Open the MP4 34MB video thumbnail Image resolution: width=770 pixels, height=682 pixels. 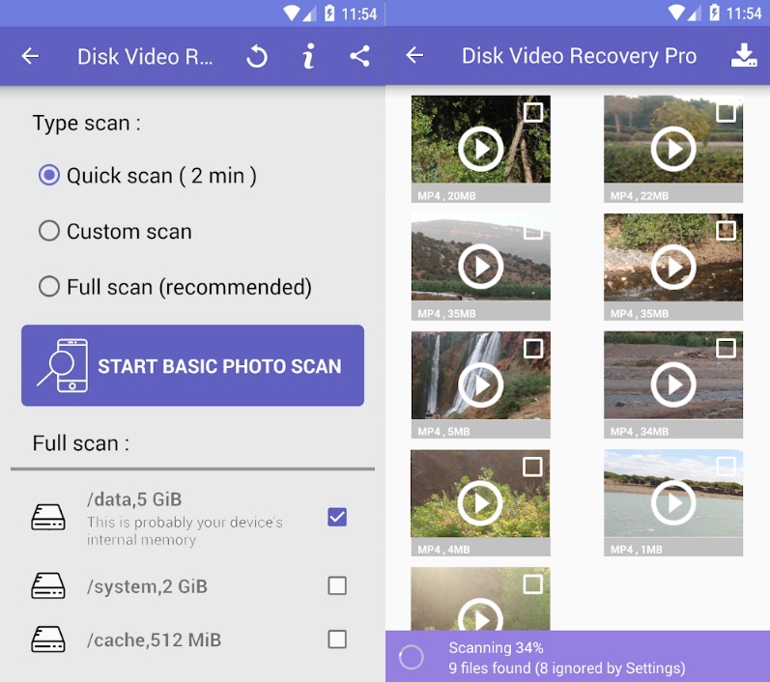point(673,384)
